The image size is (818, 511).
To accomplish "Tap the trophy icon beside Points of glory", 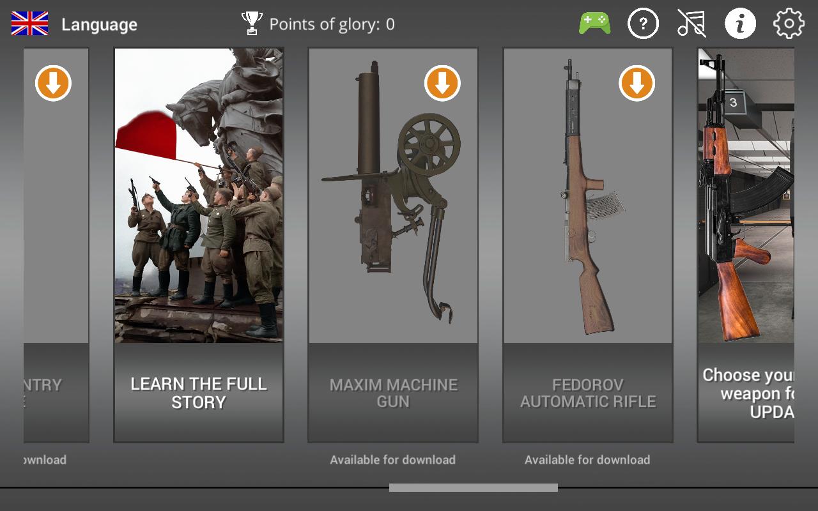I will [252, 24].
